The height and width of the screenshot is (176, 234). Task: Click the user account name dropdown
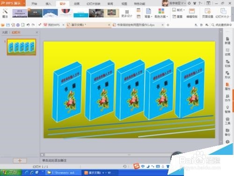pos(177,3)
